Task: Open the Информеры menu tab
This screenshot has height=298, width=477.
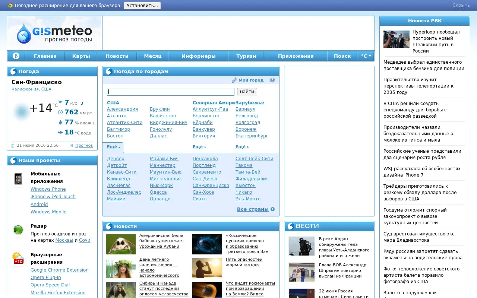Action: coord(199,56)
